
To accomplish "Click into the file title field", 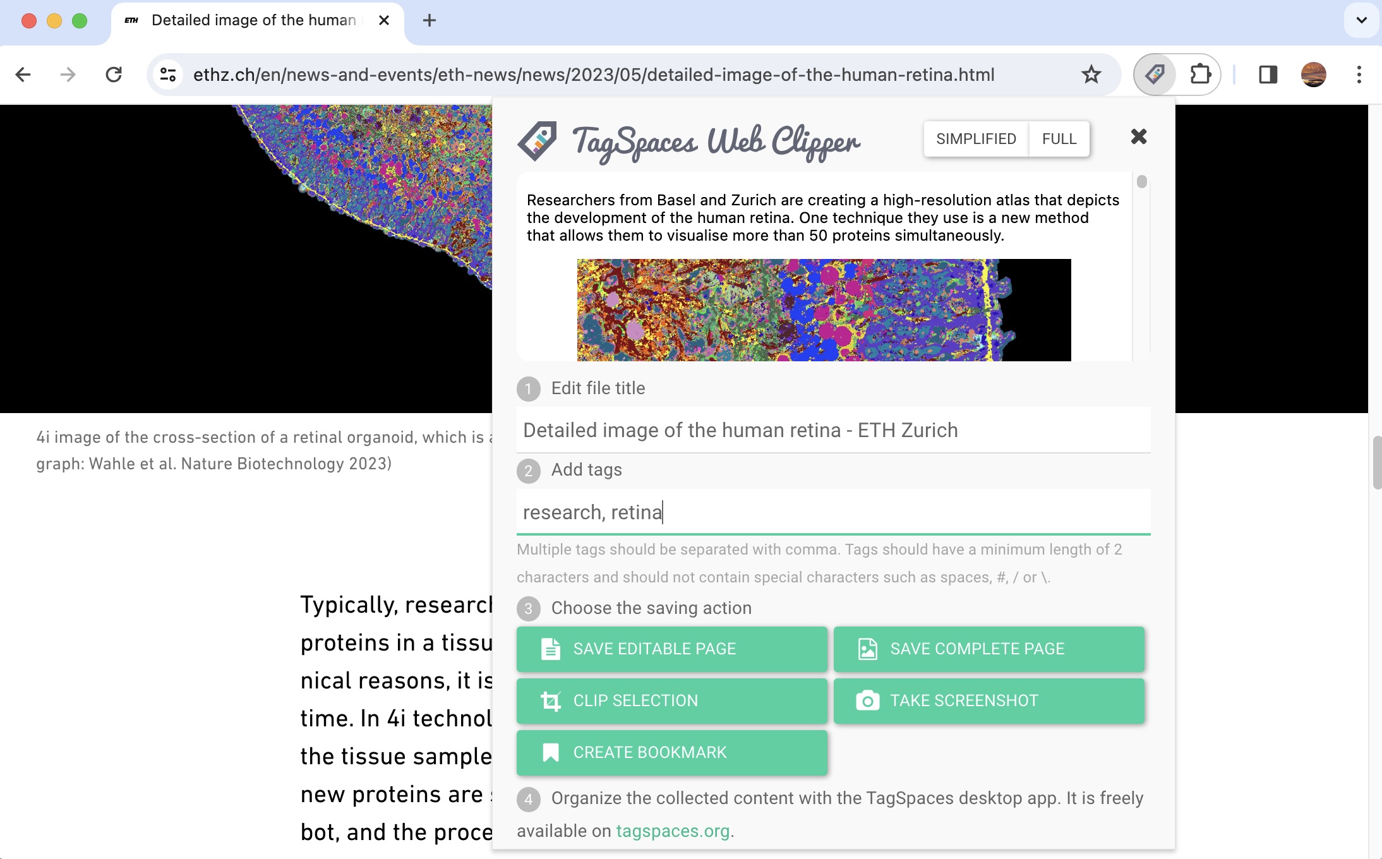I will click(832, 430).
